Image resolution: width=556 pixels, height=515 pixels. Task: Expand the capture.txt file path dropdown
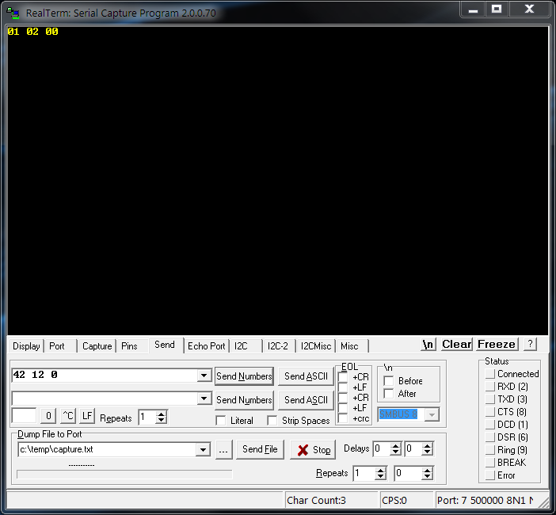pos(203,450)
